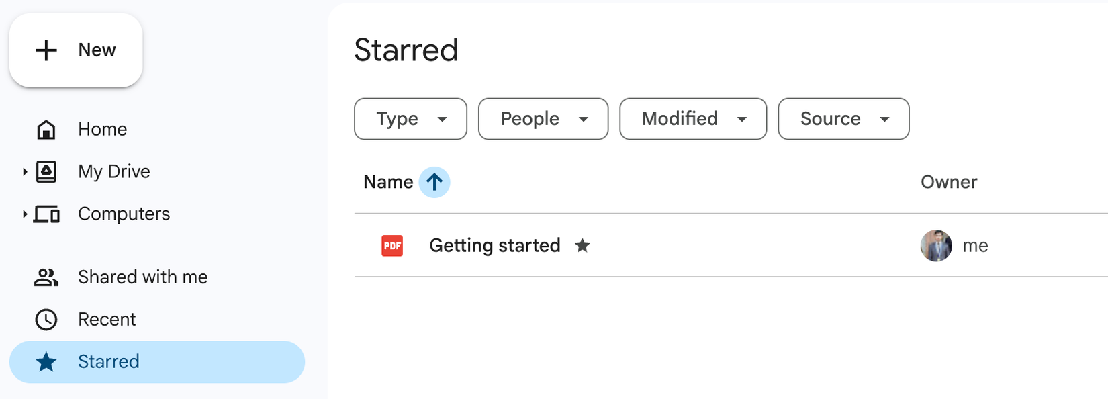1108x399 pixels.
Task: Open the Modified filter dropdown
Action: [692, 119]
